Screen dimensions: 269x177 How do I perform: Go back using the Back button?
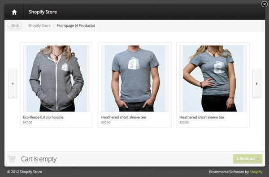click(14, 25)
